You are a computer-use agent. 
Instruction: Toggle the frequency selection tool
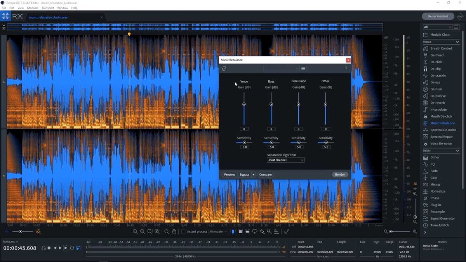(247, 232)
